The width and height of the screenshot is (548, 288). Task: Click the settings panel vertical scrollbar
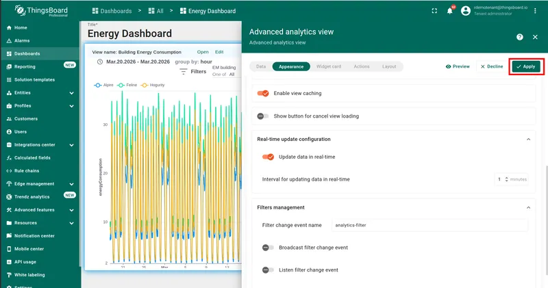(546, 220)
